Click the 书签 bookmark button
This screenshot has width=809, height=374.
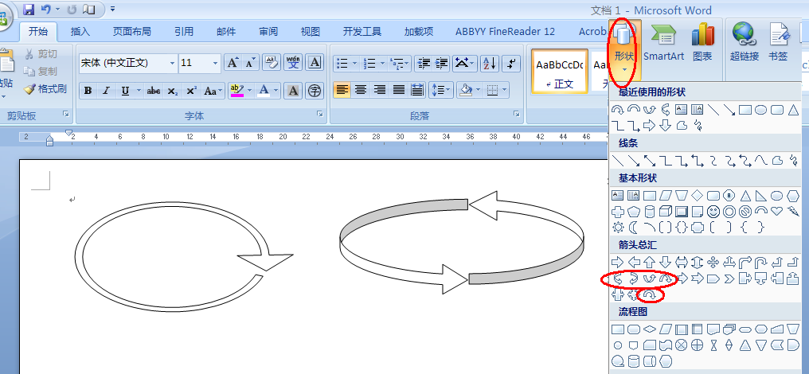click(778, 43)
